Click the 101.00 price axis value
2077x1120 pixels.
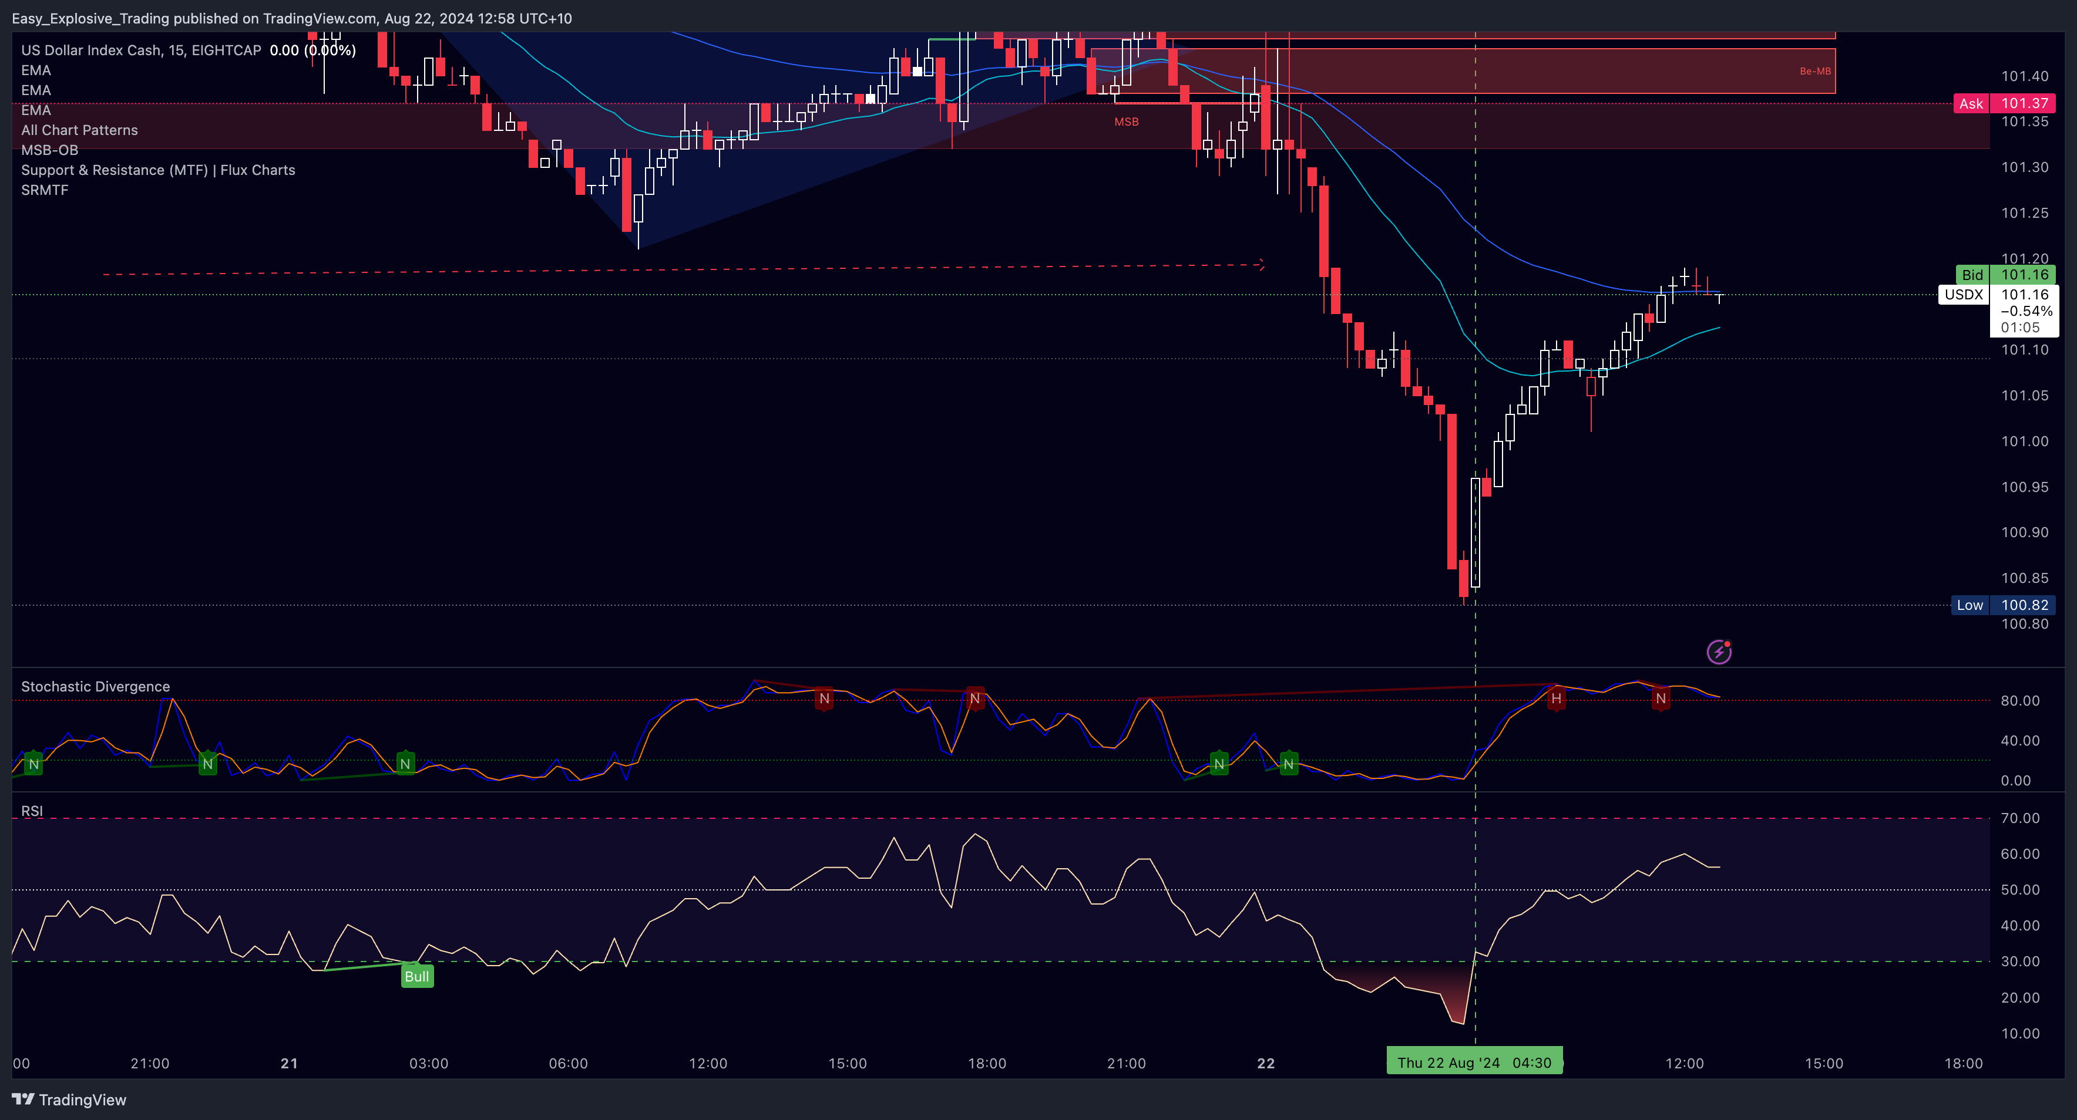[x=2025, y=441]
